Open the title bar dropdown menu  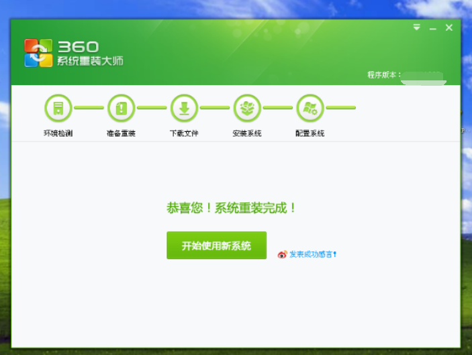tap(417, 27)
